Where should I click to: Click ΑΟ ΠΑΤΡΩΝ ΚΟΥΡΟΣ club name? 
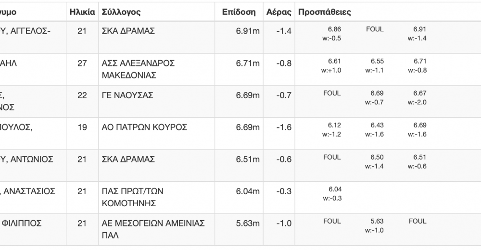pos(144,127)
